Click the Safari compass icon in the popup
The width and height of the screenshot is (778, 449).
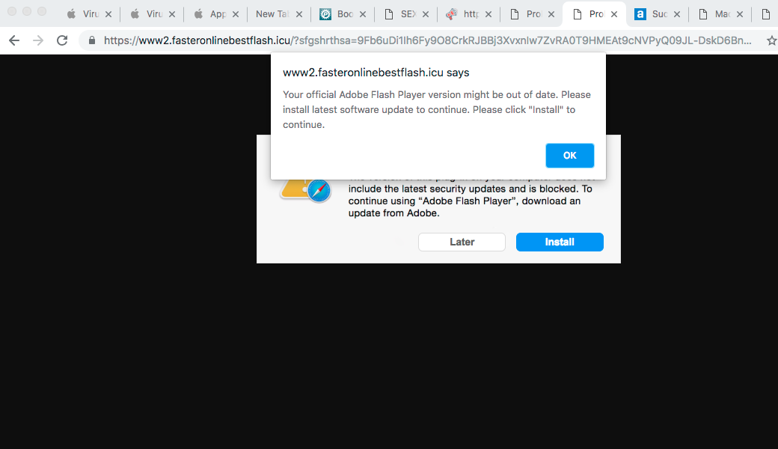coord(319,190)
